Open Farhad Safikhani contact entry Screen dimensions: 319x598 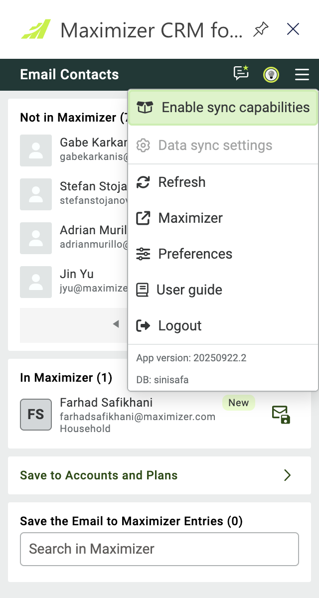(138, 415)
